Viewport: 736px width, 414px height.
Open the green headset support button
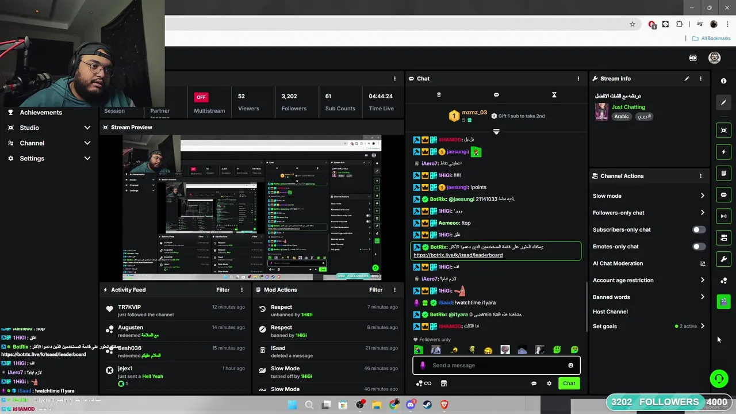719,379
